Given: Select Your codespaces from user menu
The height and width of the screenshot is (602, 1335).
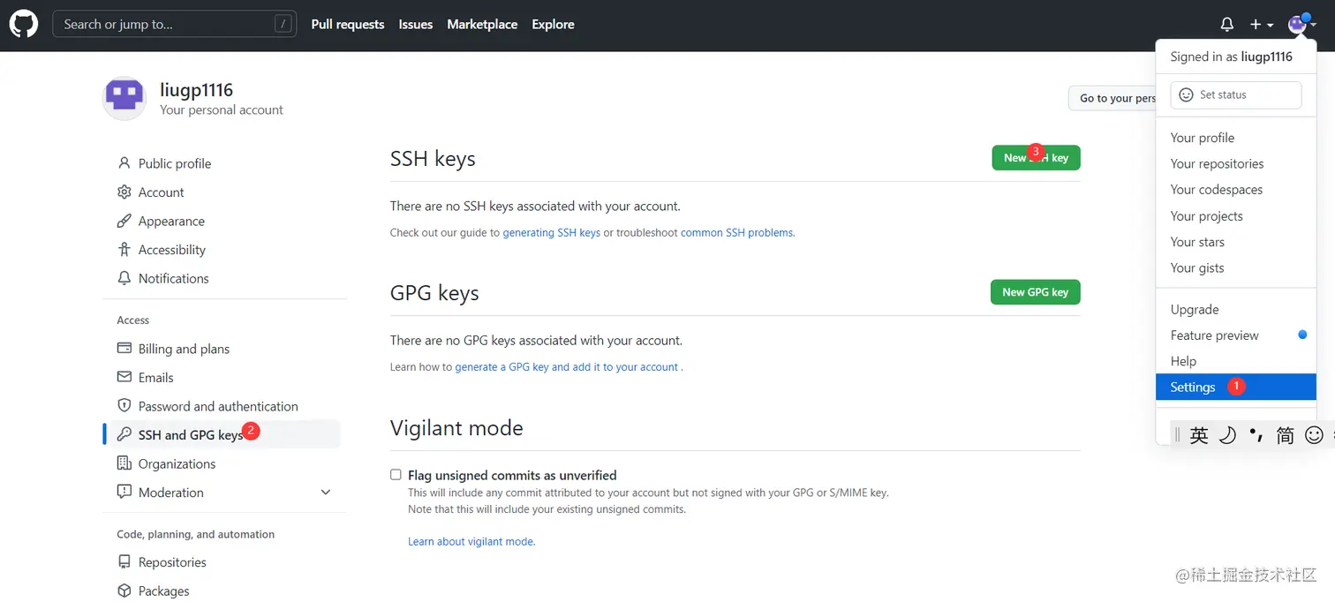Looking at the screenshot, I should pos(1236,190).
